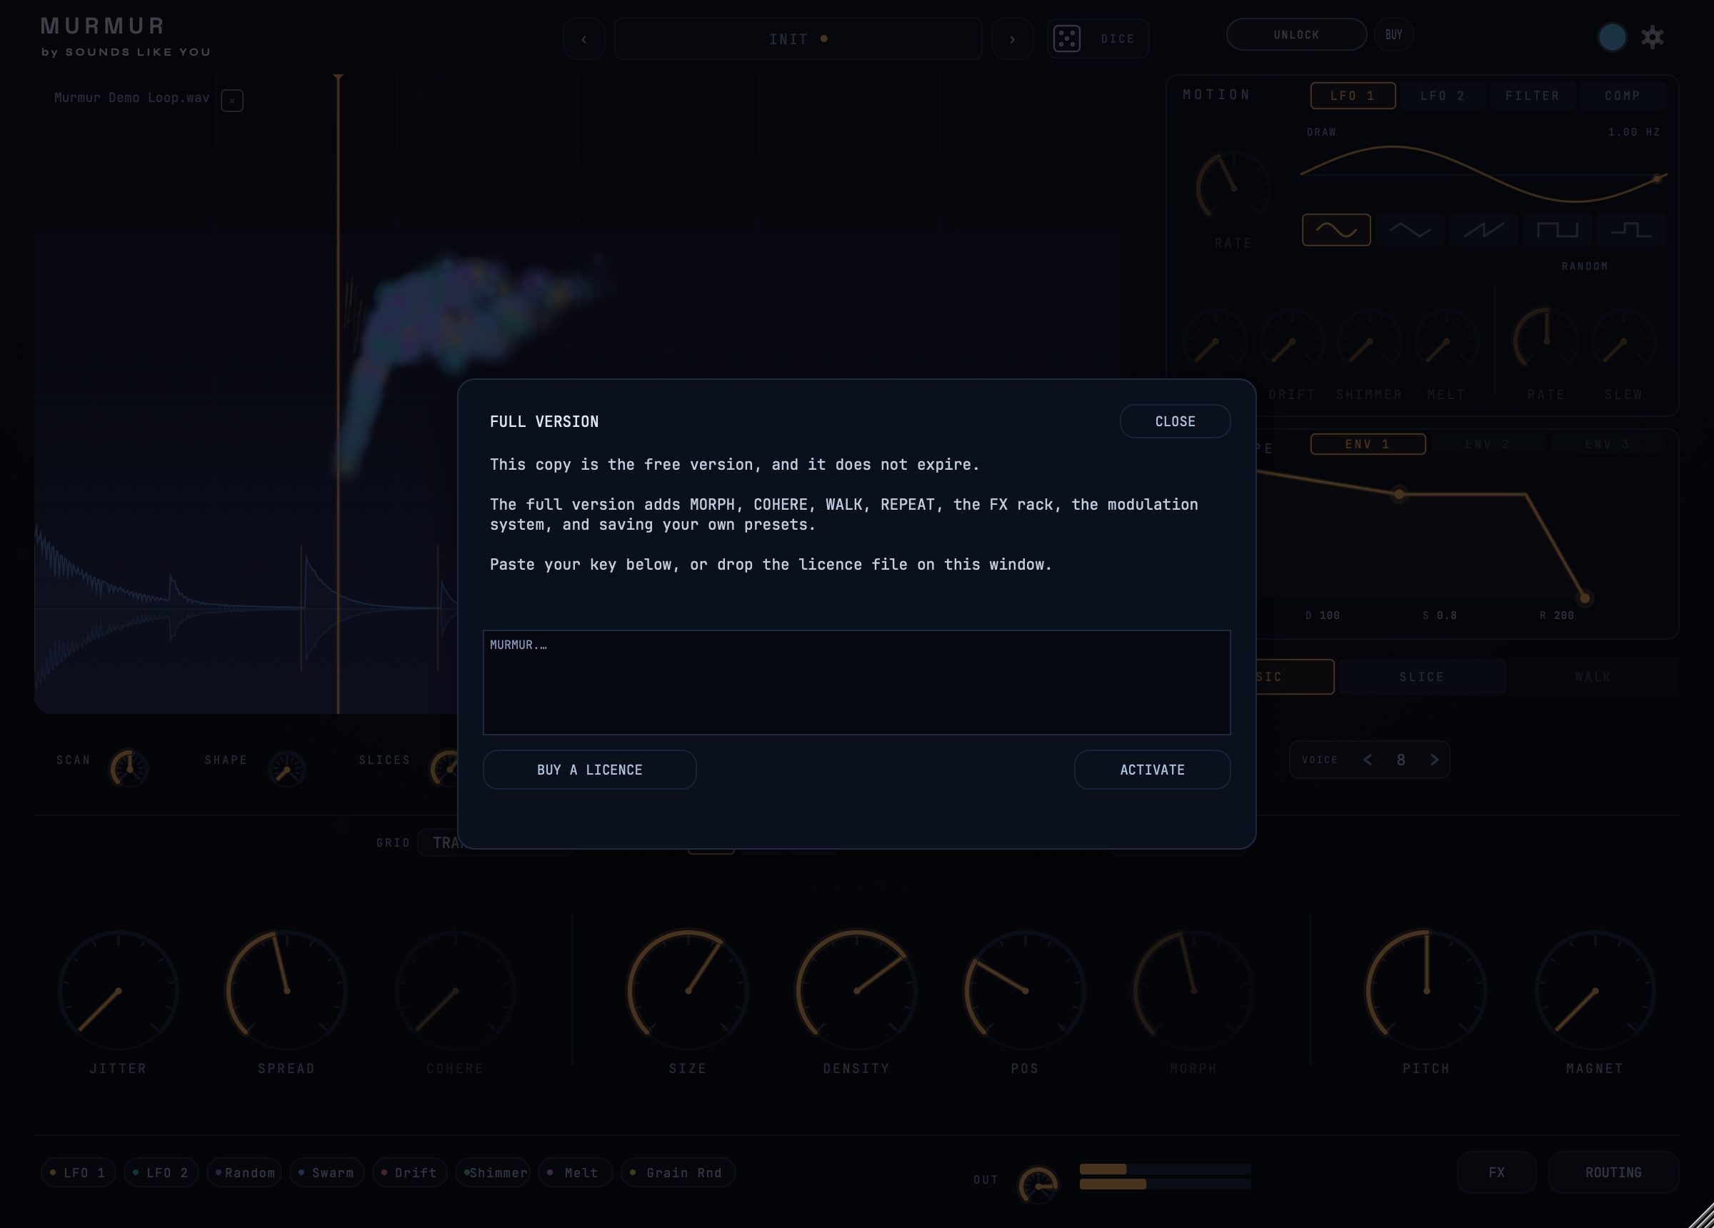Screen dimensions: 1714x1228
Task: Click the blue circle indicator in header
Action: [x=1612, y=37]
